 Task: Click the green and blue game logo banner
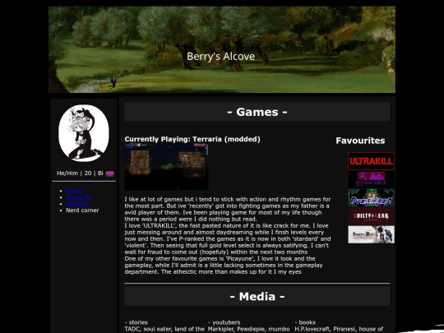[371, 197]
